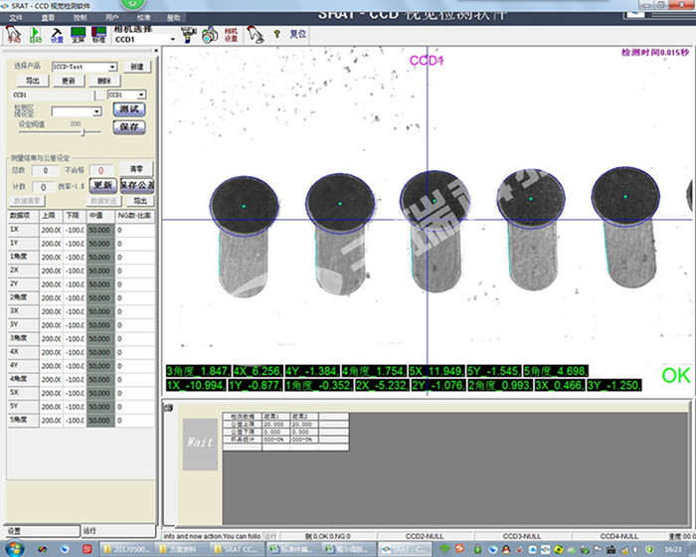This screenshot has height=557, width=696.
Task: Open the File (文件) menu
Action: click(x=16, y=17)
